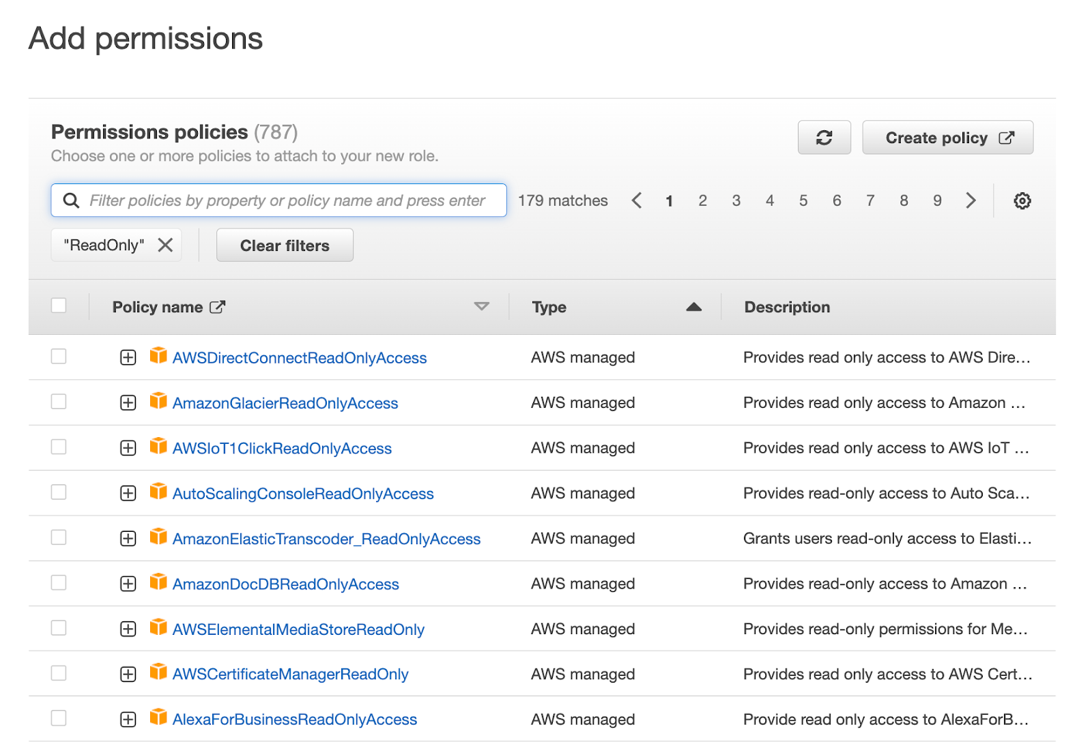Focus the filter policies search field

click(278, 200)
